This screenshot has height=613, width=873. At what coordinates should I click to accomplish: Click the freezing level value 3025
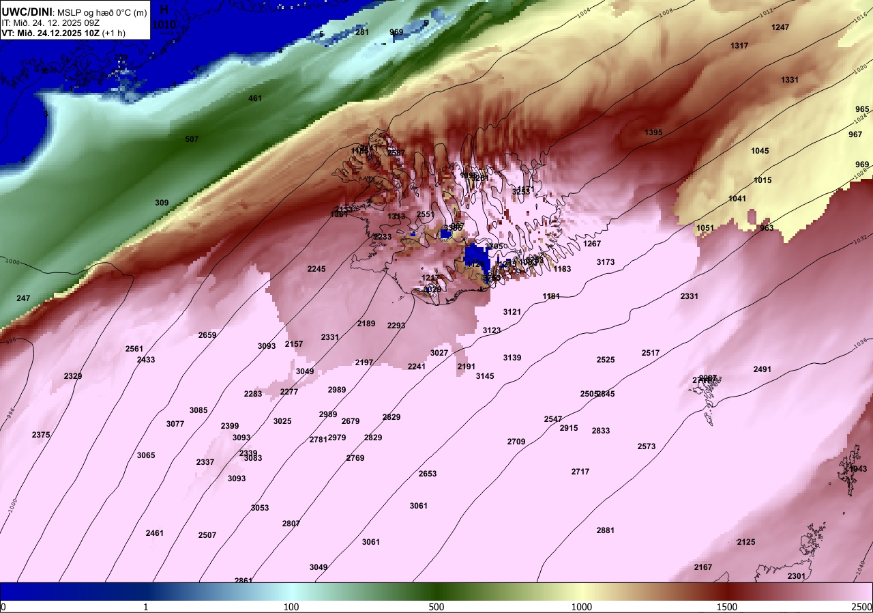pyautogui.click(x=282, y=421)
